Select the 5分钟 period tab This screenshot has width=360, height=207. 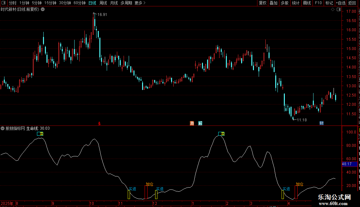(x=37, y=3)
